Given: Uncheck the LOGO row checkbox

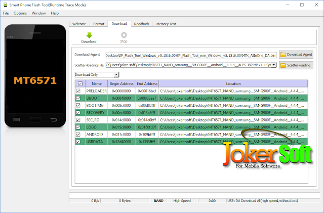Looking at the screenshot, I should point(78,127).
